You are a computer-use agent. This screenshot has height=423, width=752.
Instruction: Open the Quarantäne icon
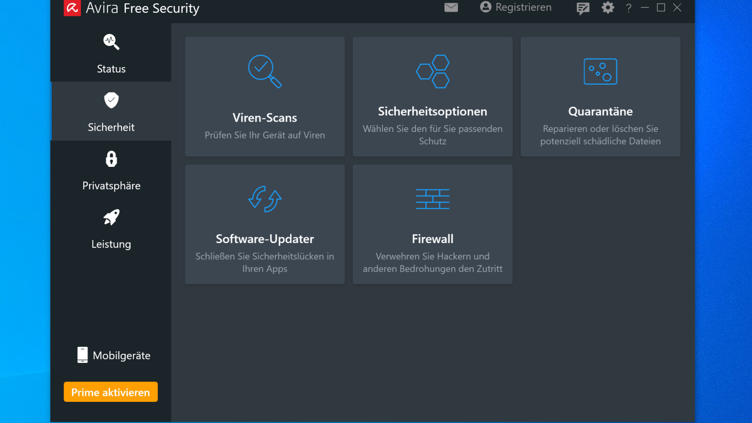pos(600,71)
